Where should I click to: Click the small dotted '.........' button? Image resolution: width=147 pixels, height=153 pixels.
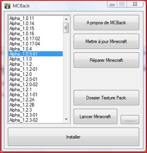coord(130,119)
